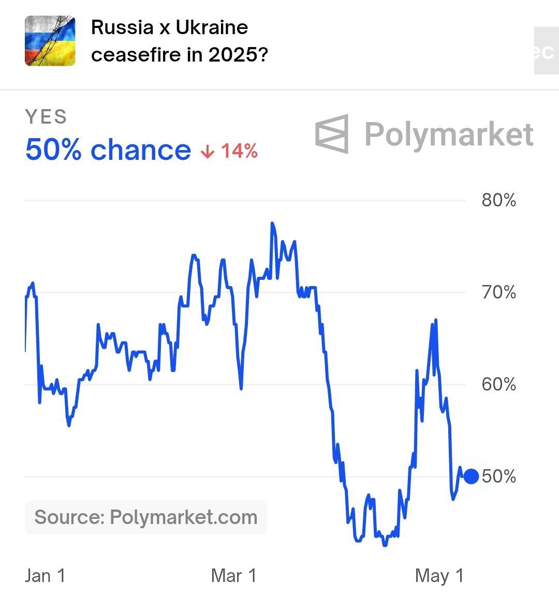Click the Polymarket wordmark text
Screen dimensions: 559x598
point(449,134)
